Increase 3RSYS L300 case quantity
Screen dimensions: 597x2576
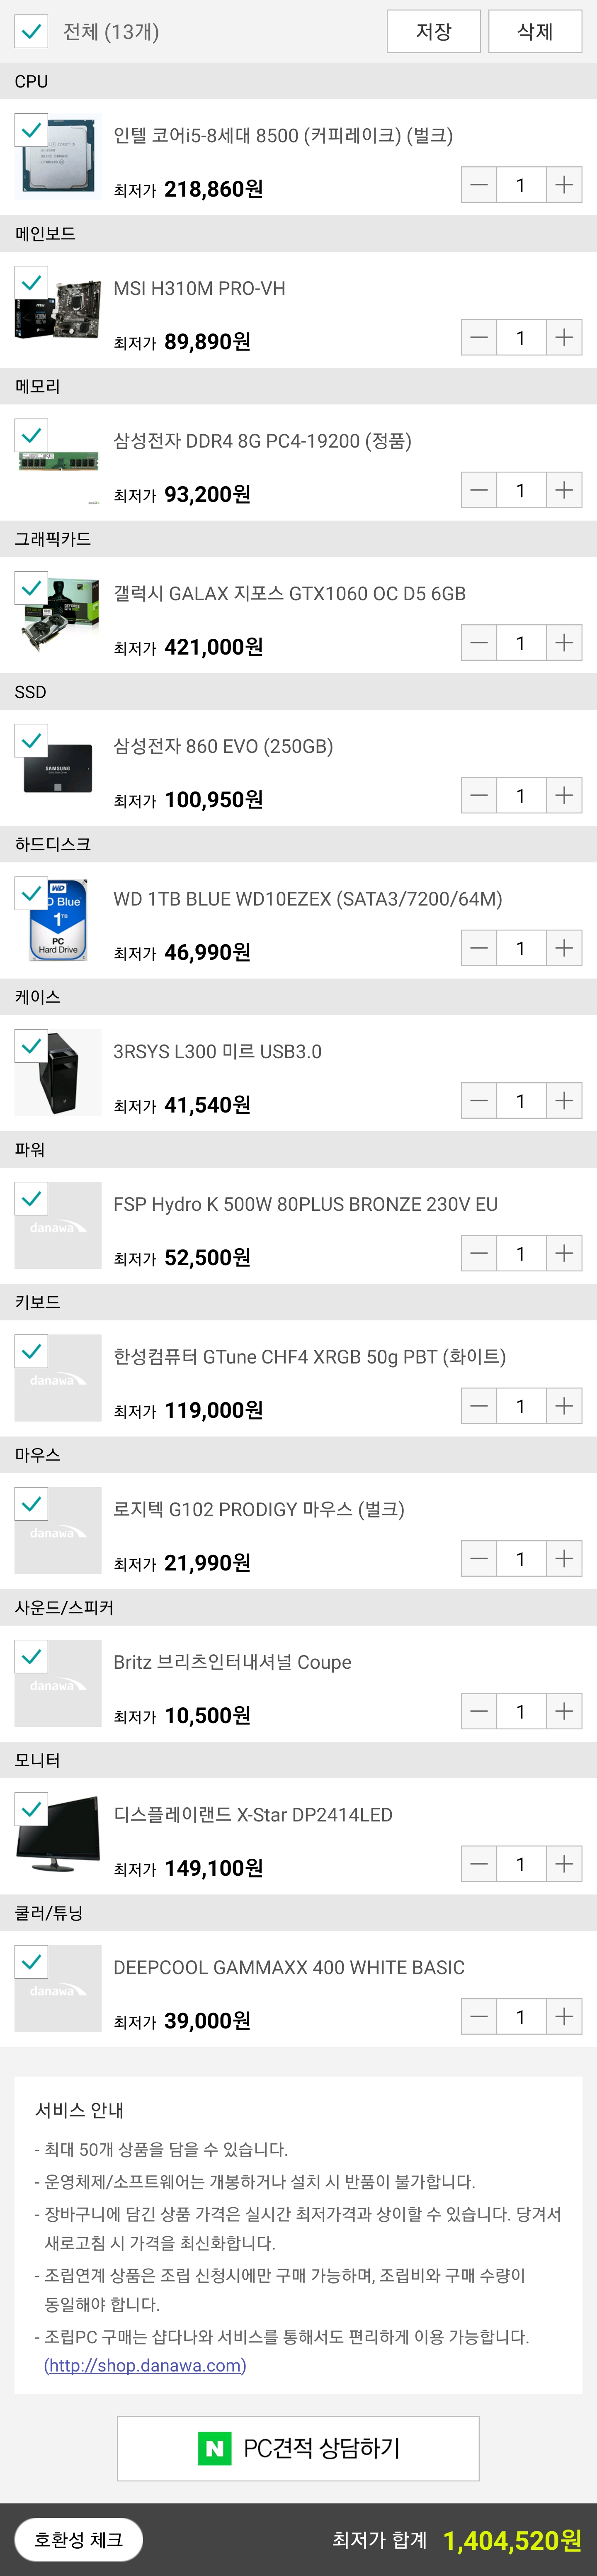[564, 1101]
